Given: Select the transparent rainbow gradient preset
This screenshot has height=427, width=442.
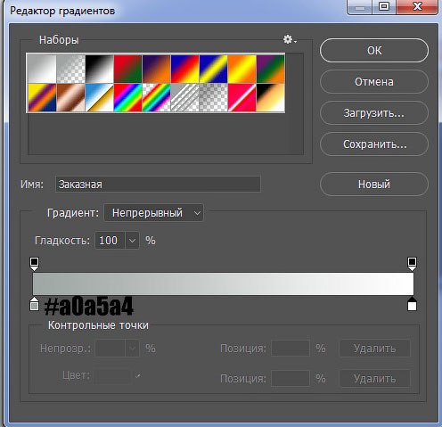Looking at the screenshot, I should [x=157, y=97].
